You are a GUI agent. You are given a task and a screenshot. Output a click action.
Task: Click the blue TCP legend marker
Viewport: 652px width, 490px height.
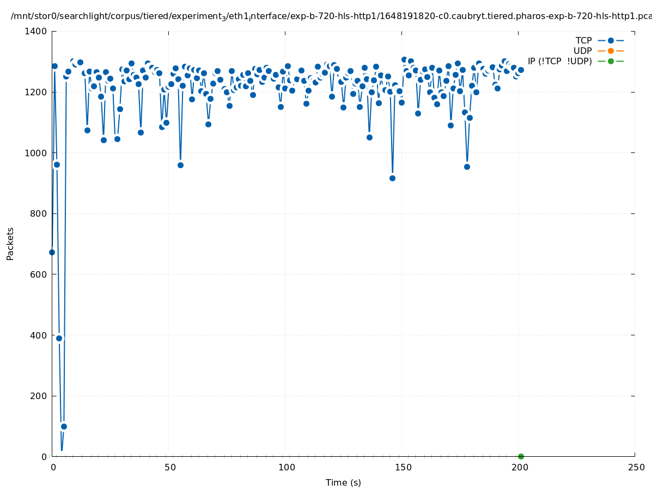point(611,40)
